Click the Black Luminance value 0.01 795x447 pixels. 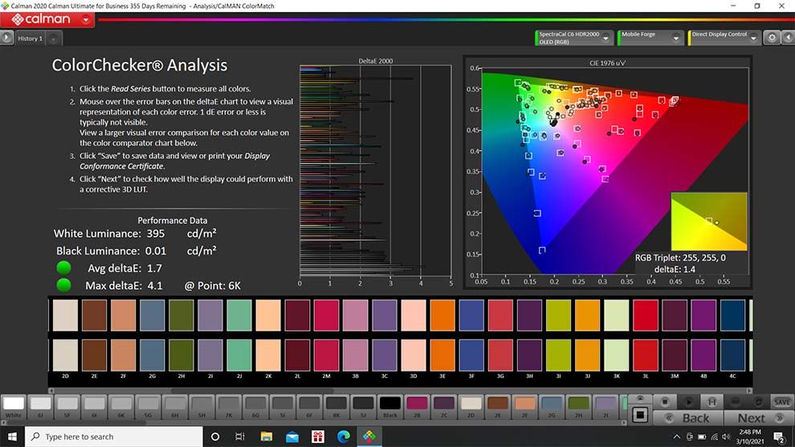(x=156, y=251)
